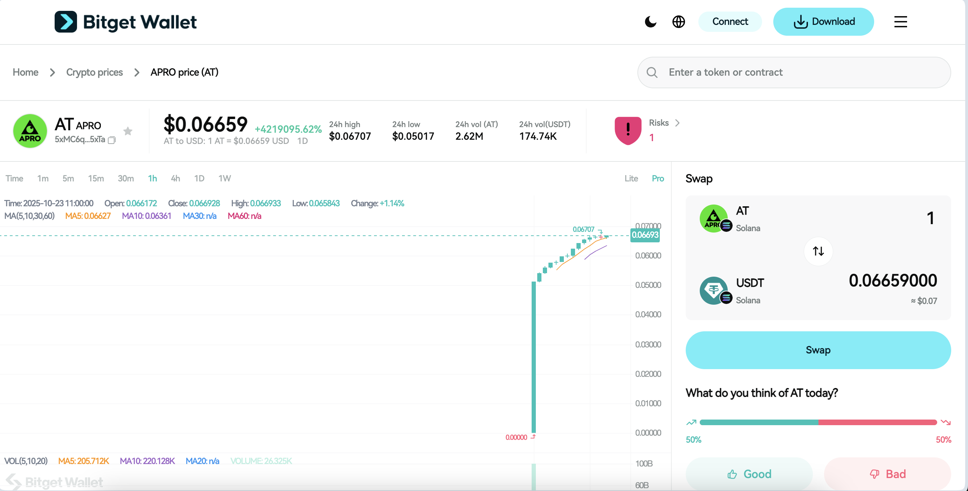
Task: Swap token direction with arrows icon
Action: (818, 251)
